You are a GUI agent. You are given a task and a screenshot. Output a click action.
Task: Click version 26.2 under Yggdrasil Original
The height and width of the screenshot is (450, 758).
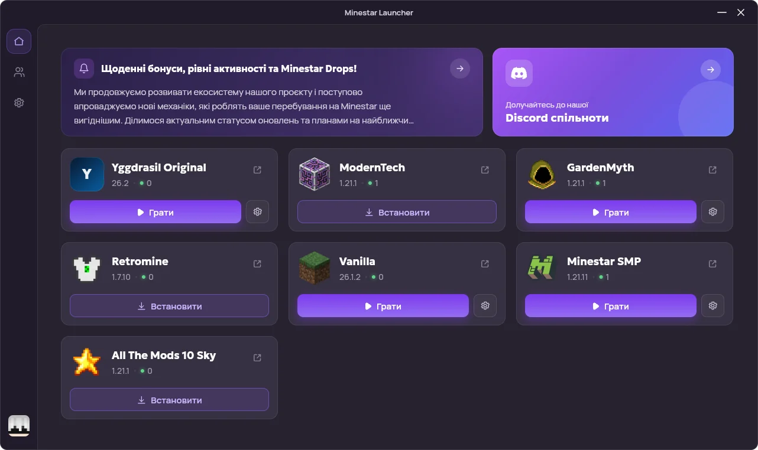[x=120, y=183]
